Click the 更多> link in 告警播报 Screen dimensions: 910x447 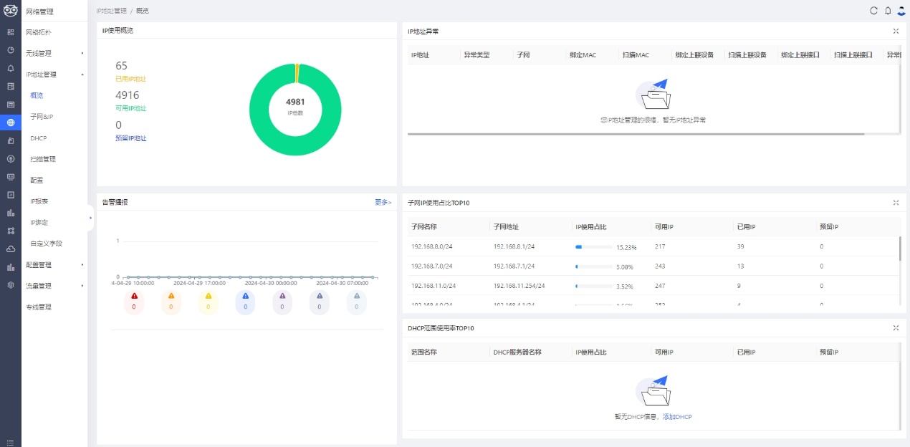383,203
